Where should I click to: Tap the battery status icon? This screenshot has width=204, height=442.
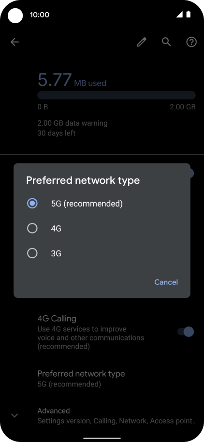(x=188, y=15)
